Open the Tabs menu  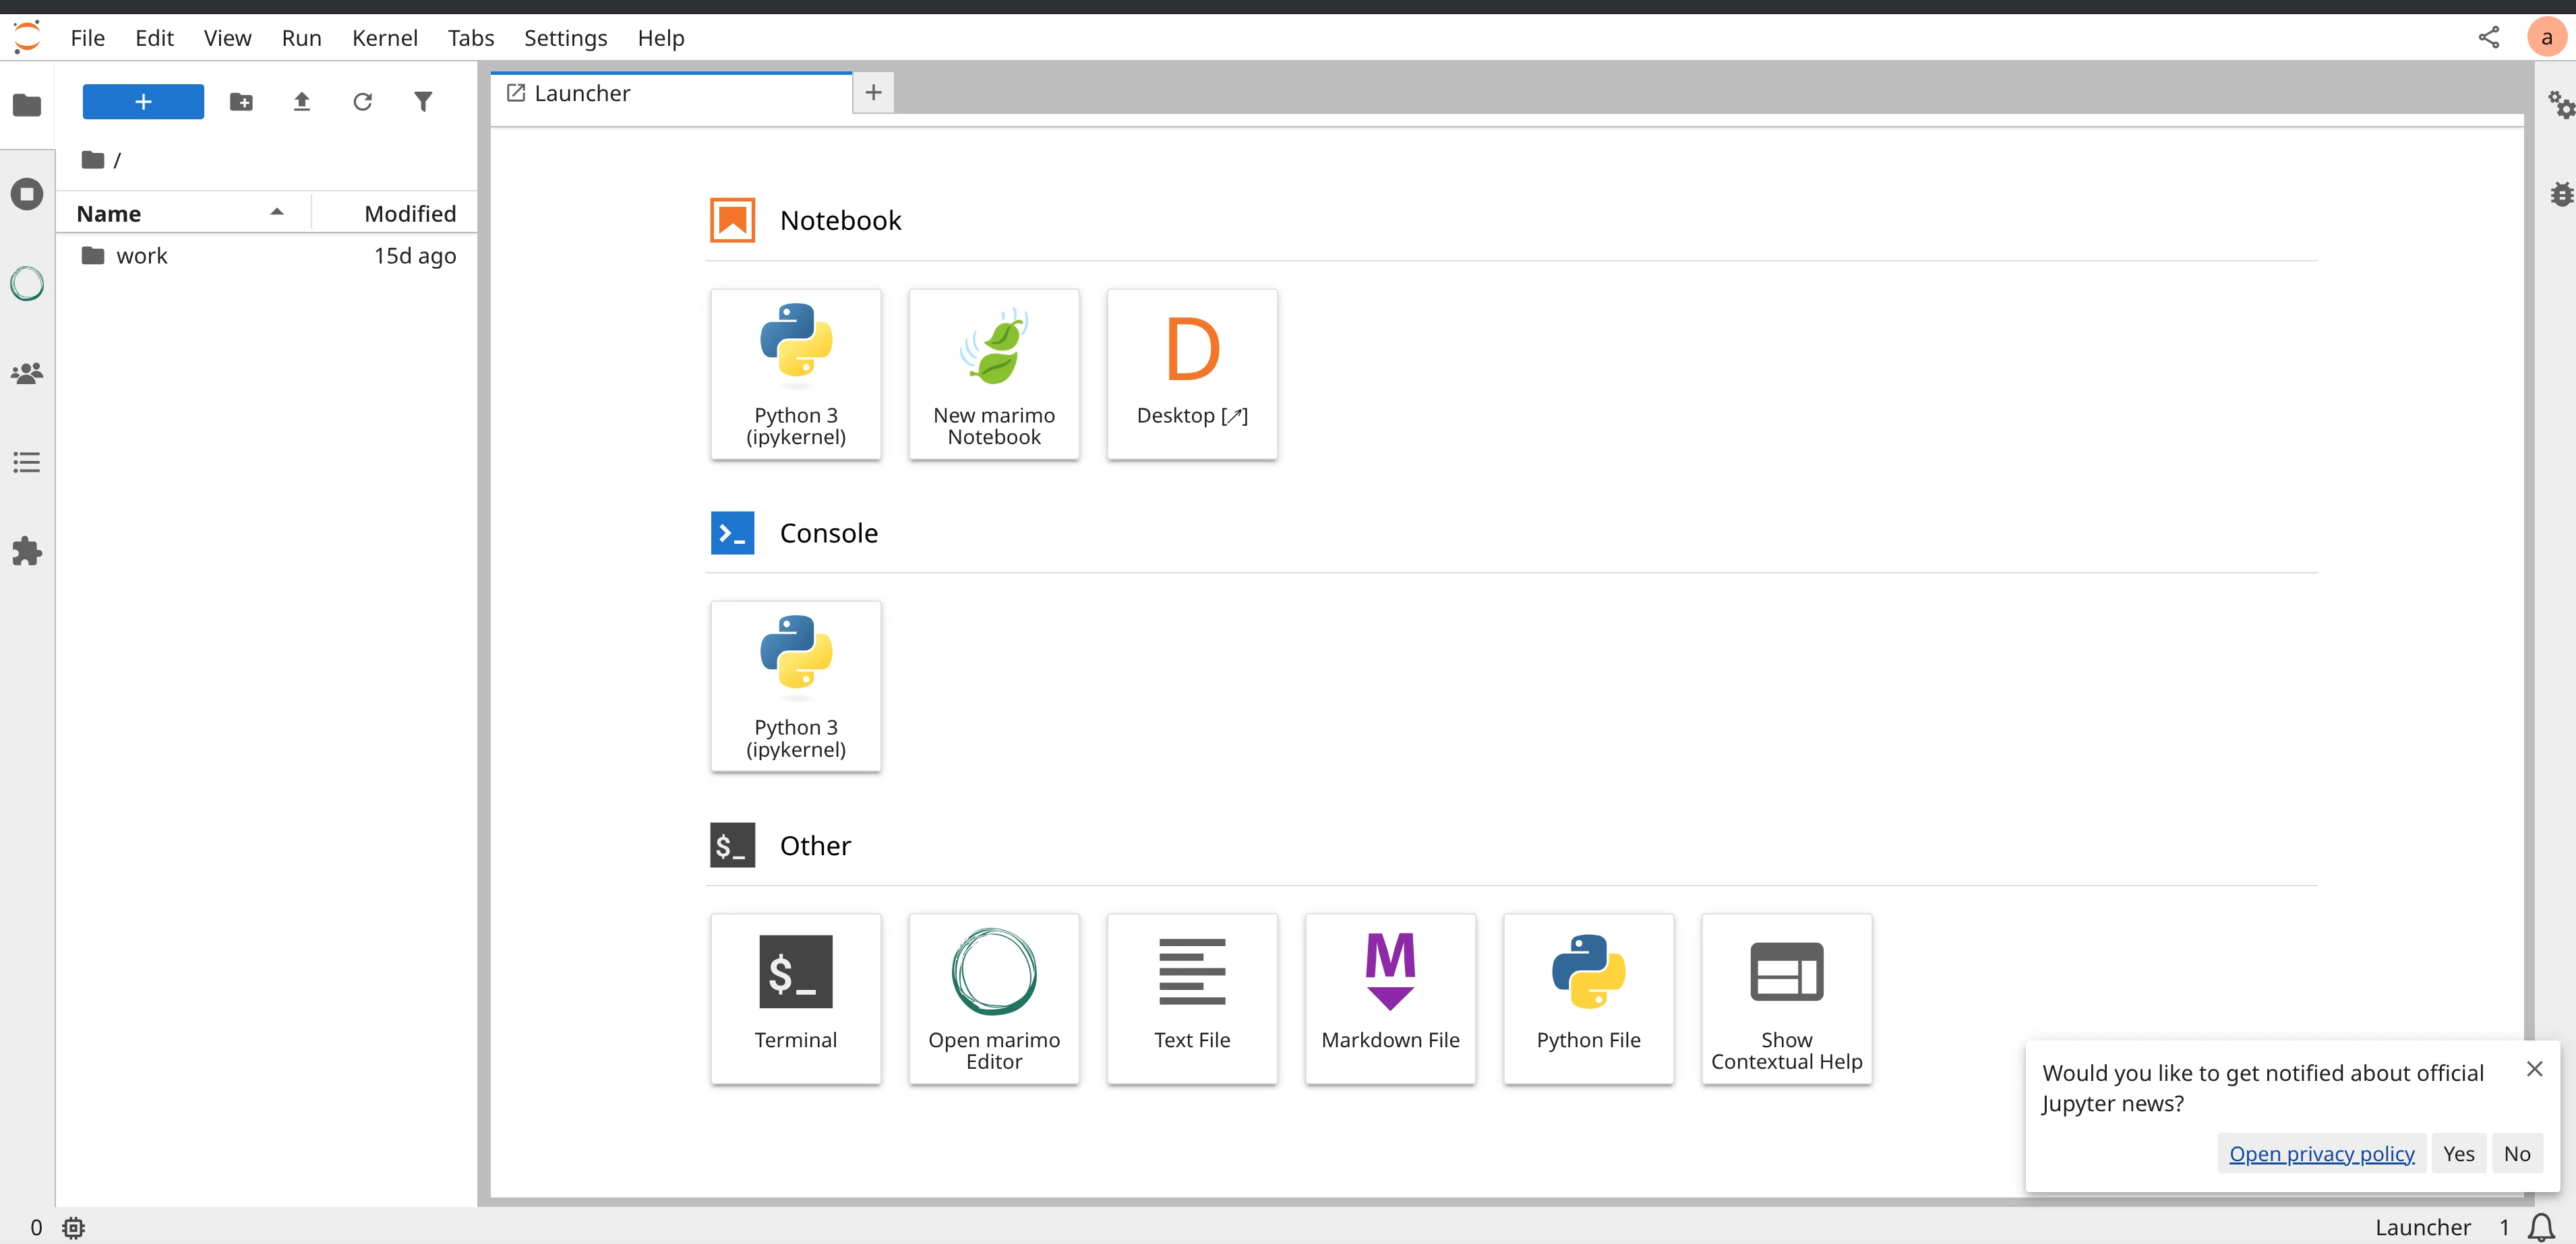pyautogui.click(x=470, y=38)
